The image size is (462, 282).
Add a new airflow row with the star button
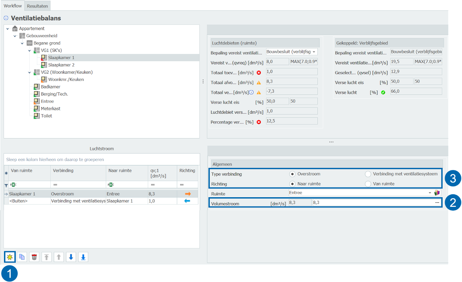10,257
